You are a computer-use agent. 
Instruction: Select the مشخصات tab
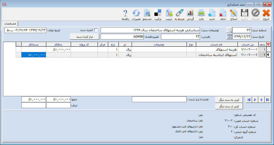click(x=10, y=23)
